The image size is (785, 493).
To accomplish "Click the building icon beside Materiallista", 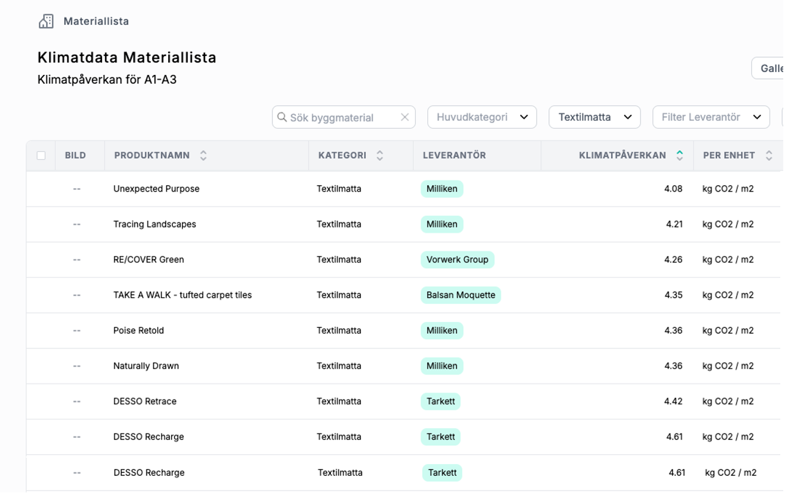I will coord(46,21).
